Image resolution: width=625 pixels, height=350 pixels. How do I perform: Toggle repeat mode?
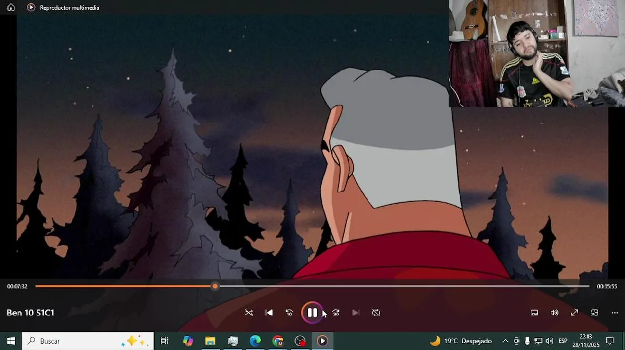376,313
